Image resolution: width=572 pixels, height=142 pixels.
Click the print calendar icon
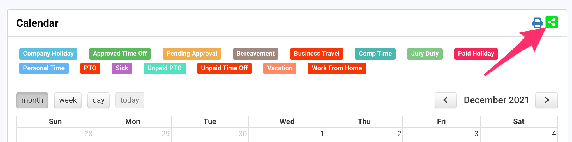point(537,23)
